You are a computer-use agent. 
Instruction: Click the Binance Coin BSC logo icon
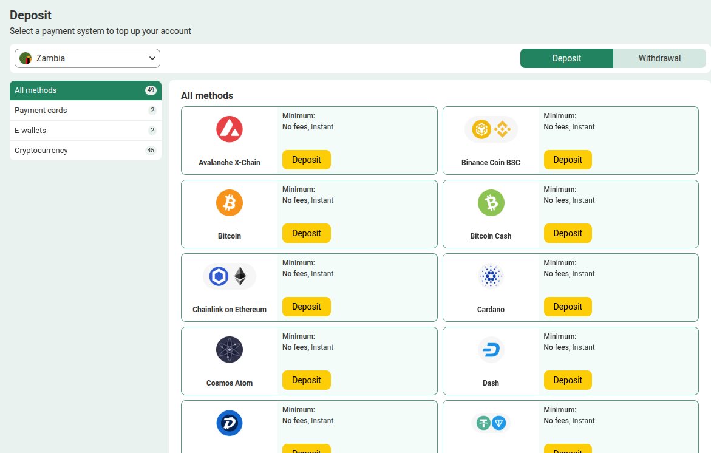tap(491, 129)
